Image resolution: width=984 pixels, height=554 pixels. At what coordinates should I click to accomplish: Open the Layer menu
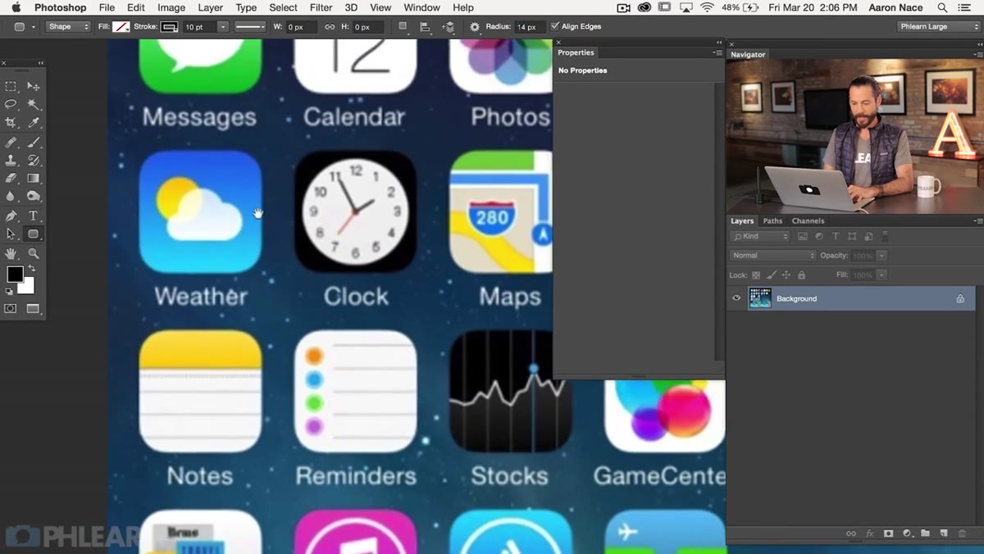pyautogui.click(x=211, y=7)
